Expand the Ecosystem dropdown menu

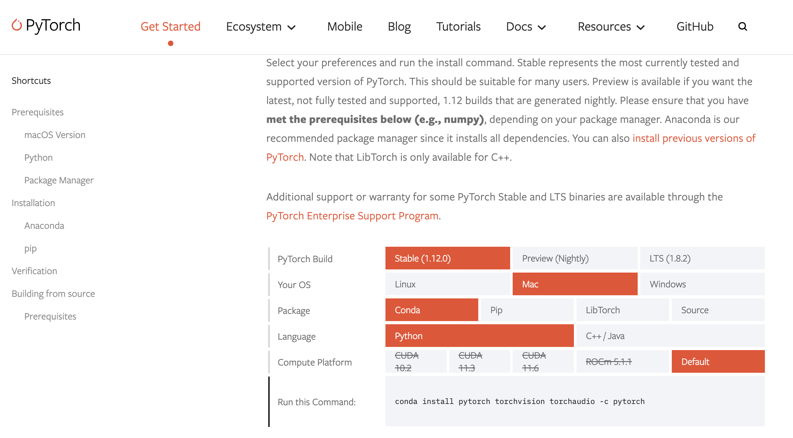click(x=261, y=26)
